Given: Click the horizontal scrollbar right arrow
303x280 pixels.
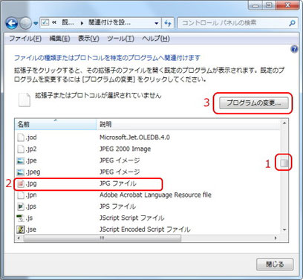Looking at the screenshot, I should coord(276,238).
